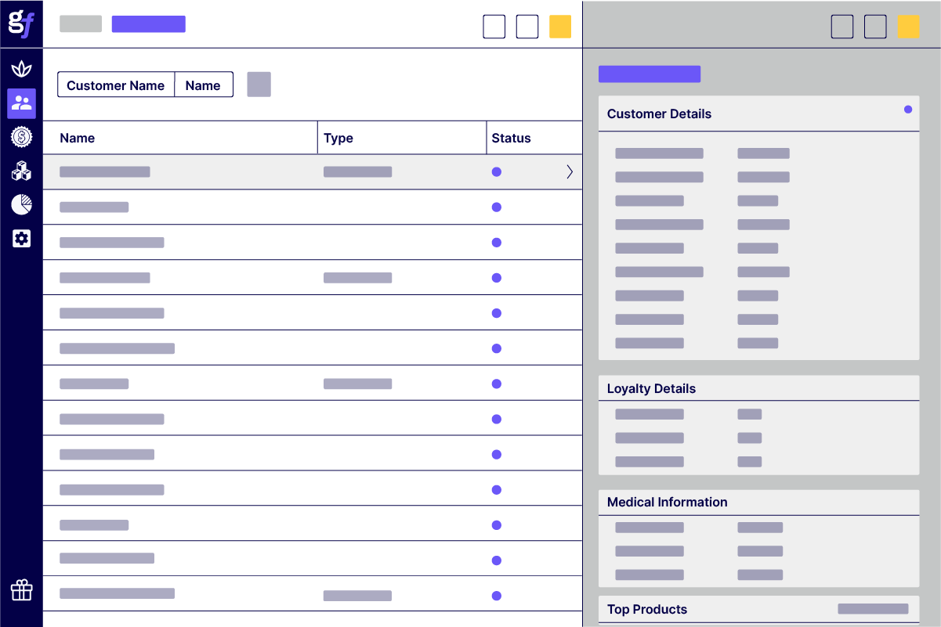Click the outlined square beside the yellow list-bar button
Image resolution: width=941 pixels, height=627 pixels.
point(527,27)
